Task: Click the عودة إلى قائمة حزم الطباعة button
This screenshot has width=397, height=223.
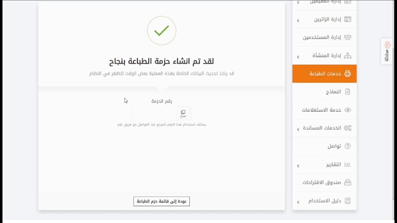Action: 162,201
